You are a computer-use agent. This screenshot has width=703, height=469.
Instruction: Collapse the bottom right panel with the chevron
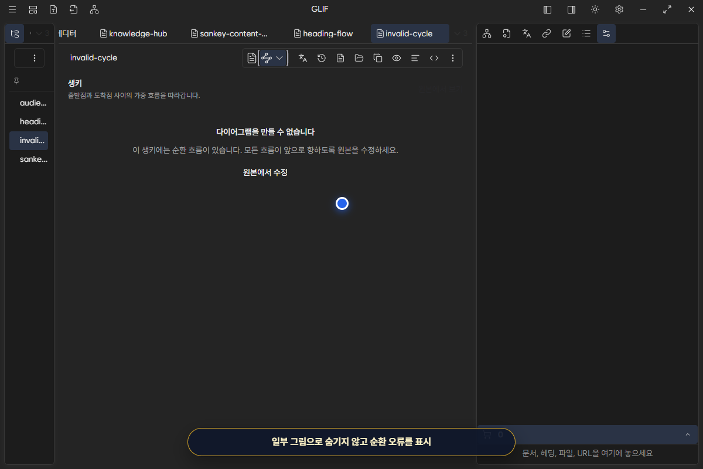[688, 434]
